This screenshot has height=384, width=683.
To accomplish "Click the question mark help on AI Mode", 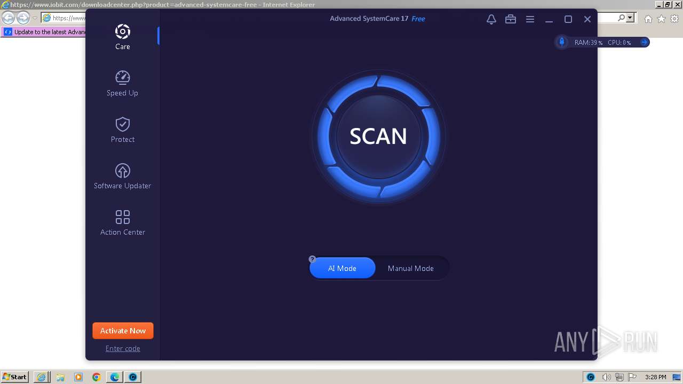I will click(x=313, y=259).
